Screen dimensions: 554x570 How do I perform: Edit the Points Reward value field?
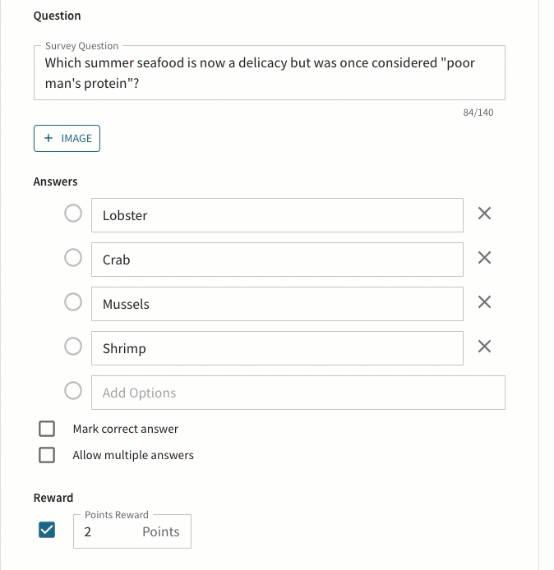pos(132,531)
